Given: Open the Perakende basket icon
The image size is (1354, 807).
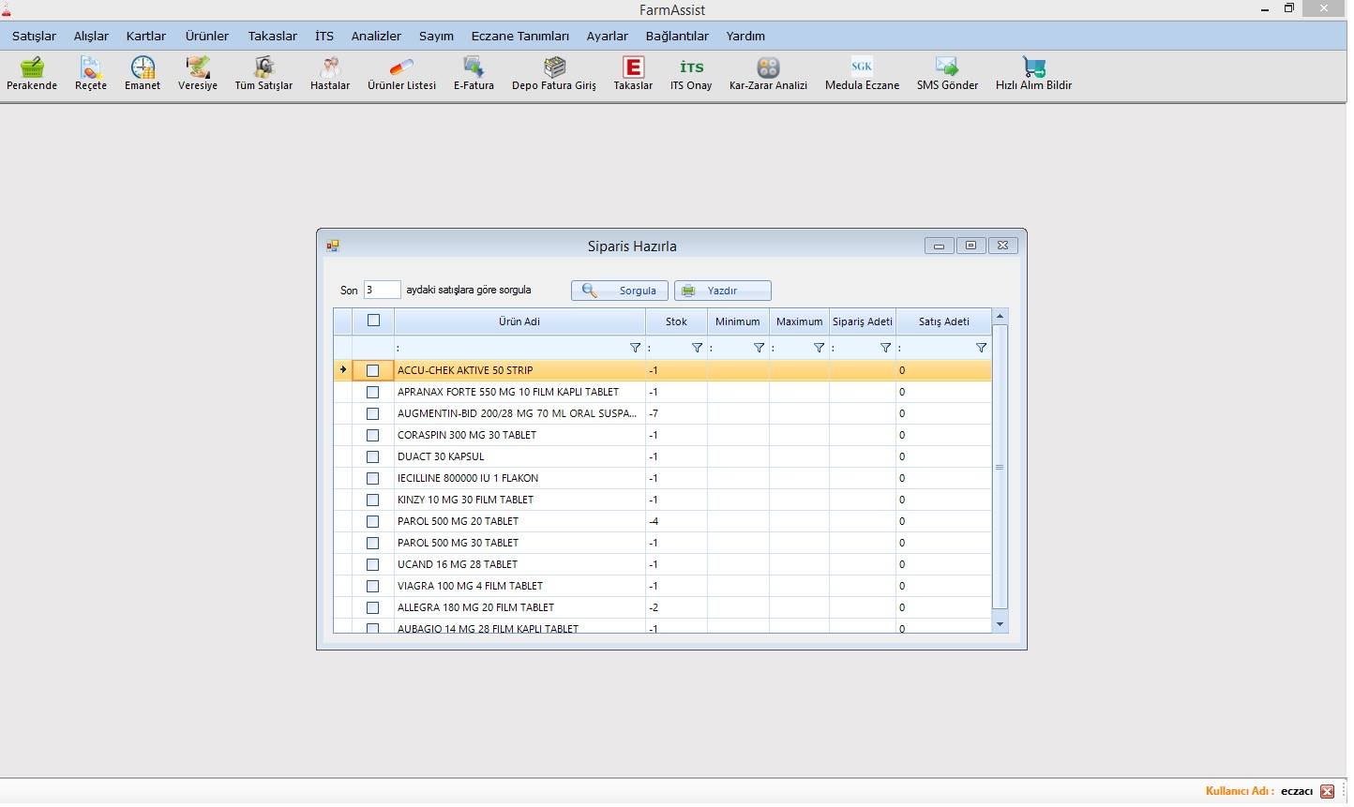Looking at the screenshot, I should (32, 67).
